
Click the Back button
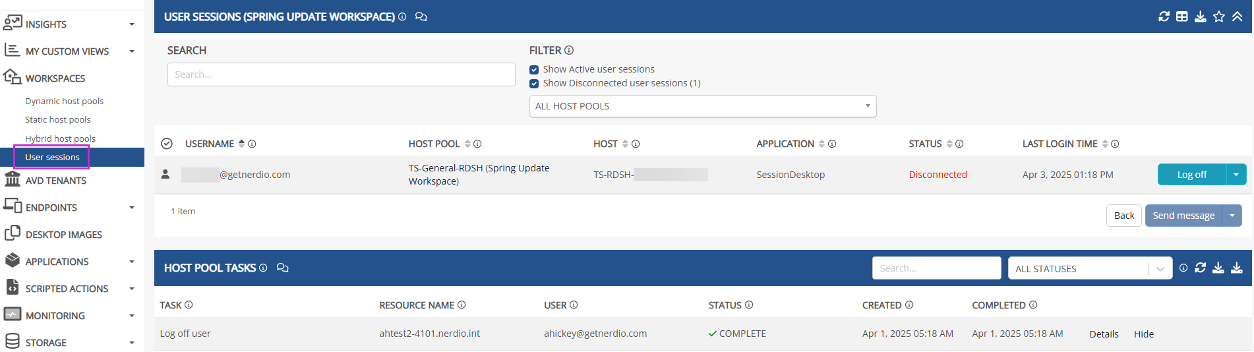(x=1123, y=216)
